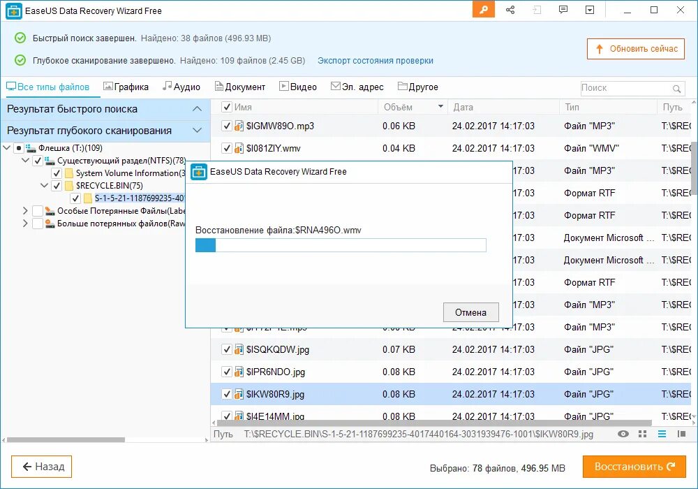Click the eye preview icon at bottom

(x=622, y=434)
